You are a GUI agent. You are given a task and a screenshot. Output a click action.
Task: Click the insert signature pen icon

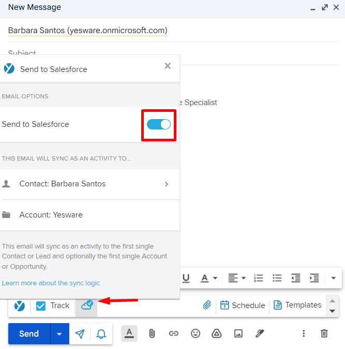pyautogui.click(x=260, y=333)
